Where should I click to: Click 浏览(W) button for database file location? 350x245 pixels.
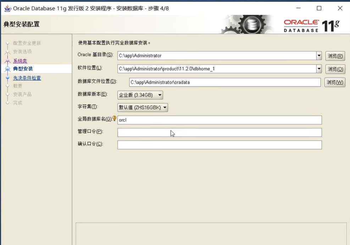[x=335, y=82]
